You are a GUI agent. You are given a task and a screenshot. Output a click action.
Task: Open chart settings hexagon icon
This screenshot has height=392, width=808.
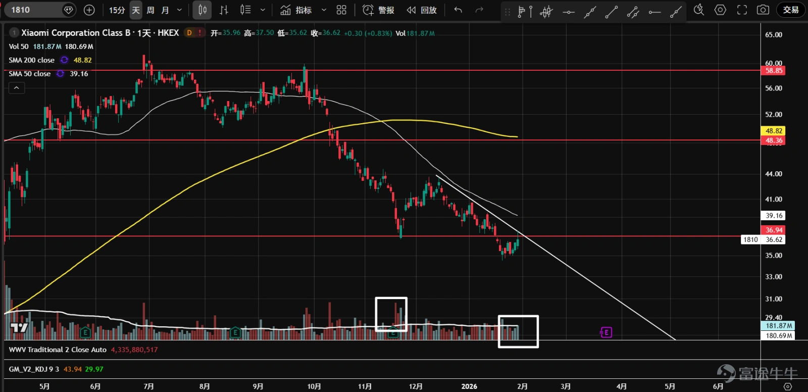pyautogui.click(x=720, y=10)
